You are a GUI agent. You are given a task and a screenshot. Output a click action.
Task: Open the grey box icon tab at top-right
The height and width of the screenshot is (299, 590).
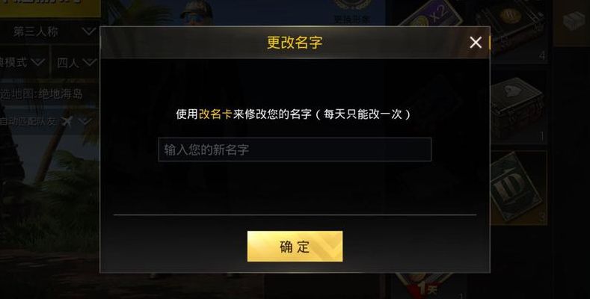pyautogui.click(x=574, y=22)
